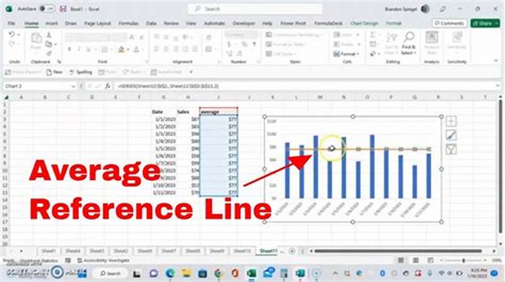Click the Cut scissors icon
Image resolution: width=505 pixels, height=282 pixels.
(49, 35)
